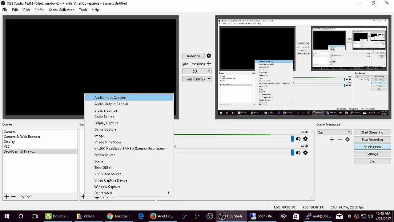Choose Audio Output Capture from the source menu
394x222 pixels.
[129, 104]
